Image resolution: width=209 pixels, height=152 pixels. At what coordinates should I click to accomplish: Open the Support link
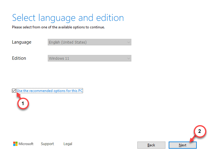(x=47, y=144)
